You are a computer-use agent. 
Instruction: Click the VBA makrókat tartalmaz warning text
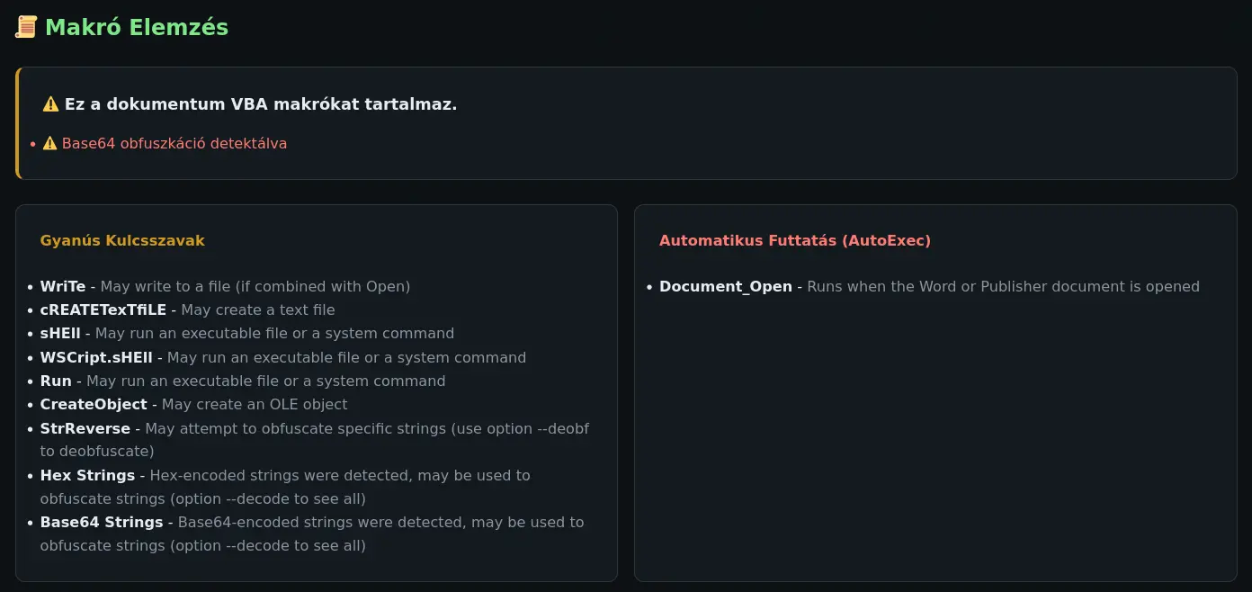click(x=261, y=104)
